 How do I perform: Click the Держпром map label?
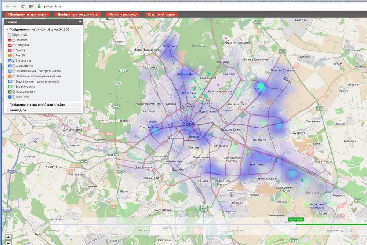pyautogui.click(x=188, y=106)
